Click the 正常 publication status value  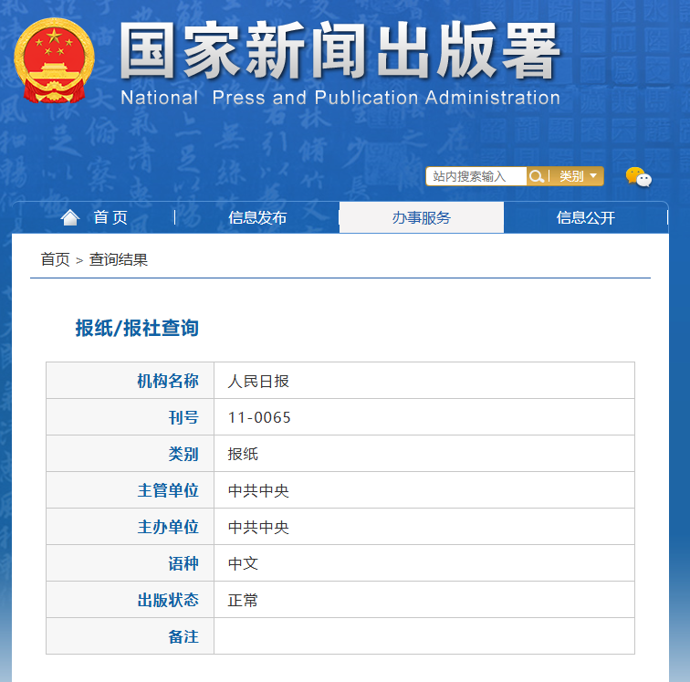pos(243,600)
